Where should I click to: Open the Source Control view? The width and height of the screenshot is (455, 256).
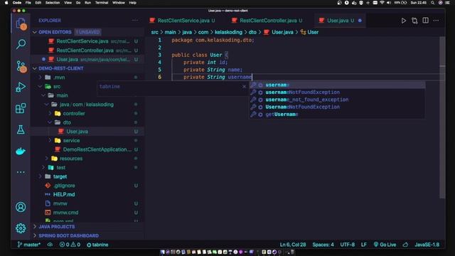pyautogui.click(x=21, y=66)
